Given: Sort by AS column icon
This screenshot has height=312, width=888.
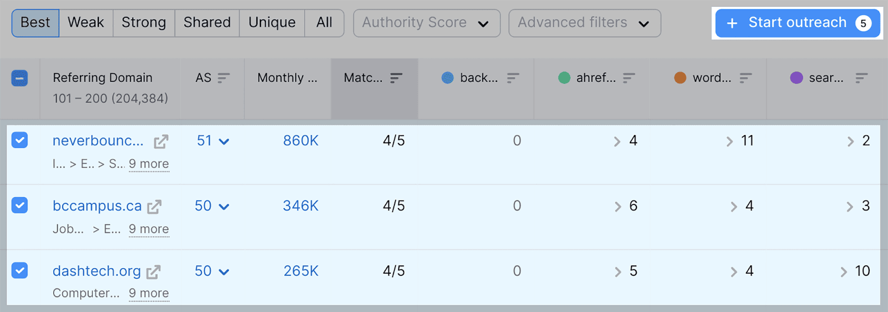Looking at the screenshot, I should (224, 78).
